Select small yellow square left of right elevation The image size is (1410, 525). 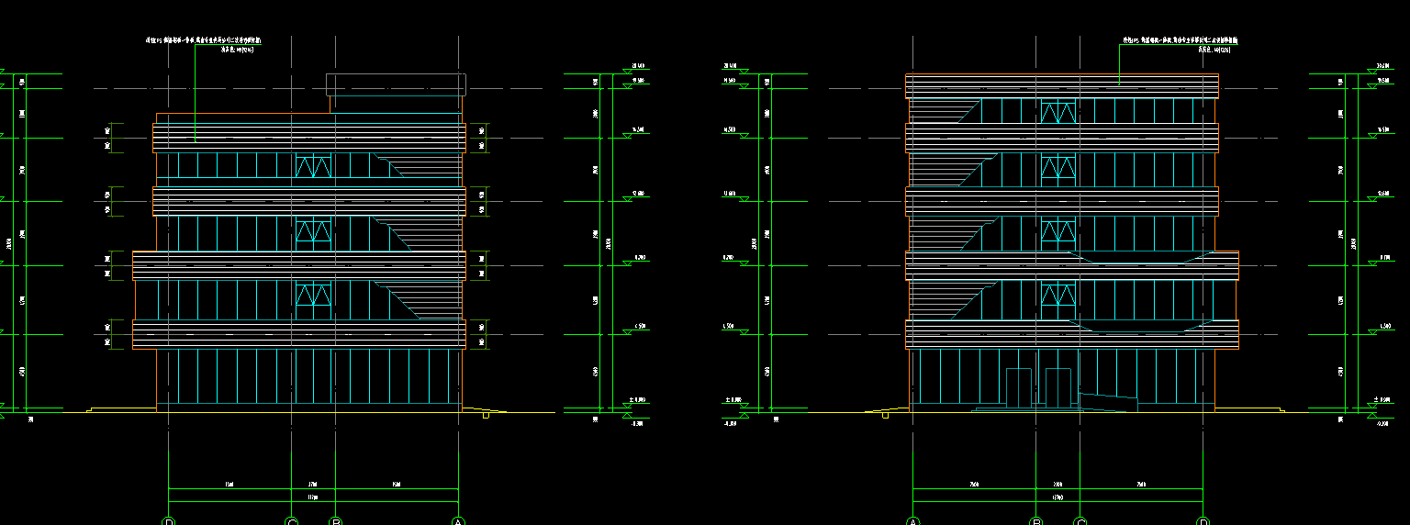coord(885,416)
